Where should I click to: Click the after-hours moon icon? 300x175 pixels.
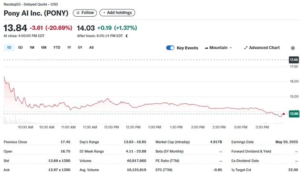(x=127, y=36)
